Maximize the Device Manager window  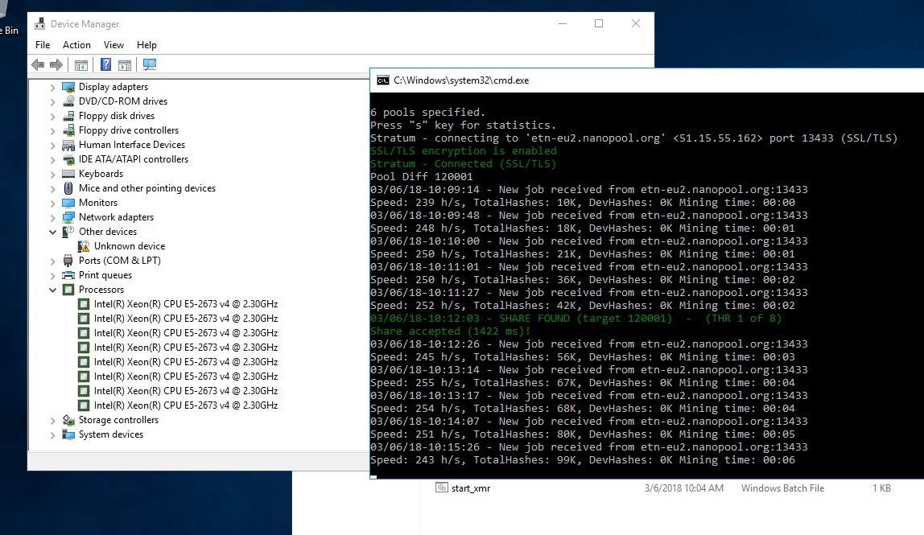(x=599, y=23)
